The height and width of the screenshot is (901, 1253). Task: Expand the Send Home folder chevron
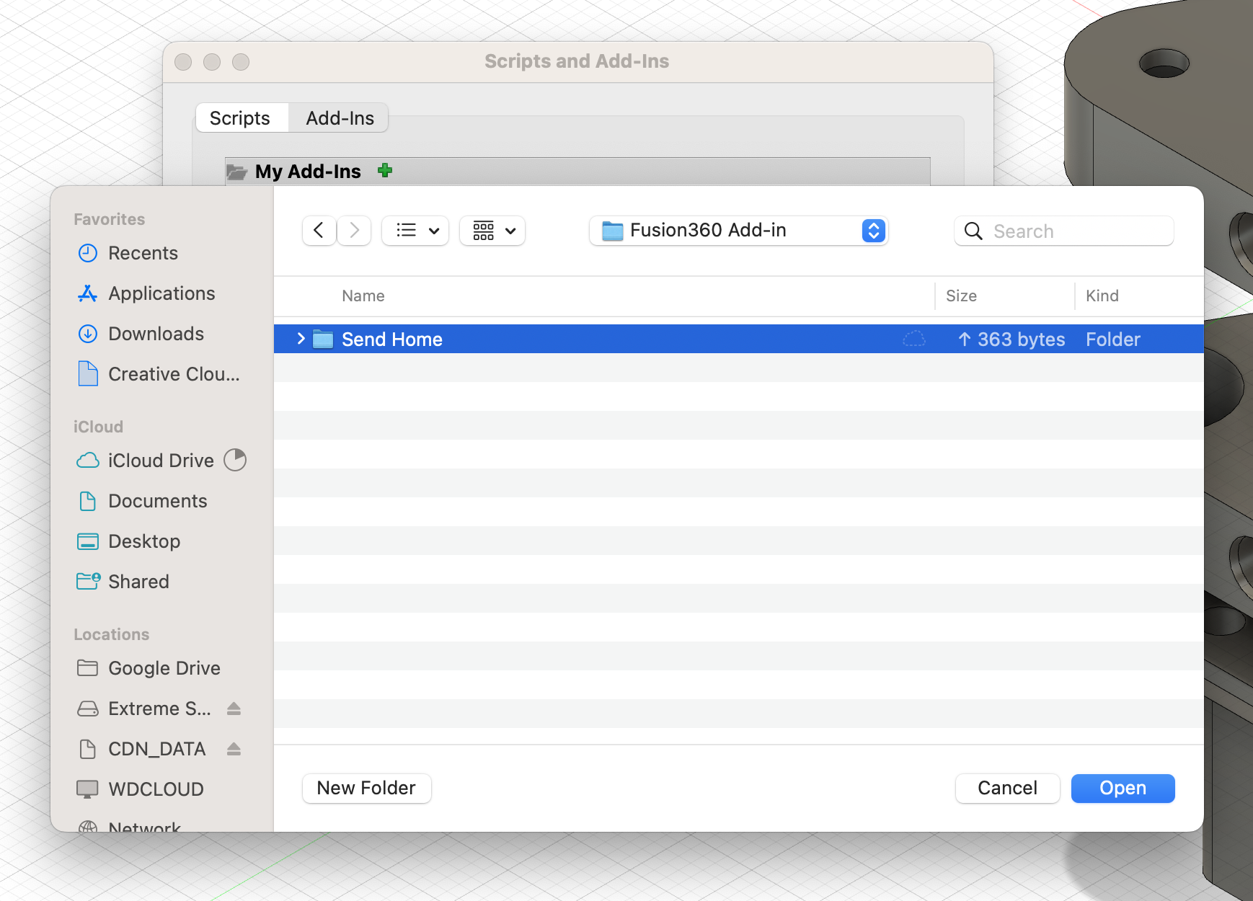[x=301, y=339]
